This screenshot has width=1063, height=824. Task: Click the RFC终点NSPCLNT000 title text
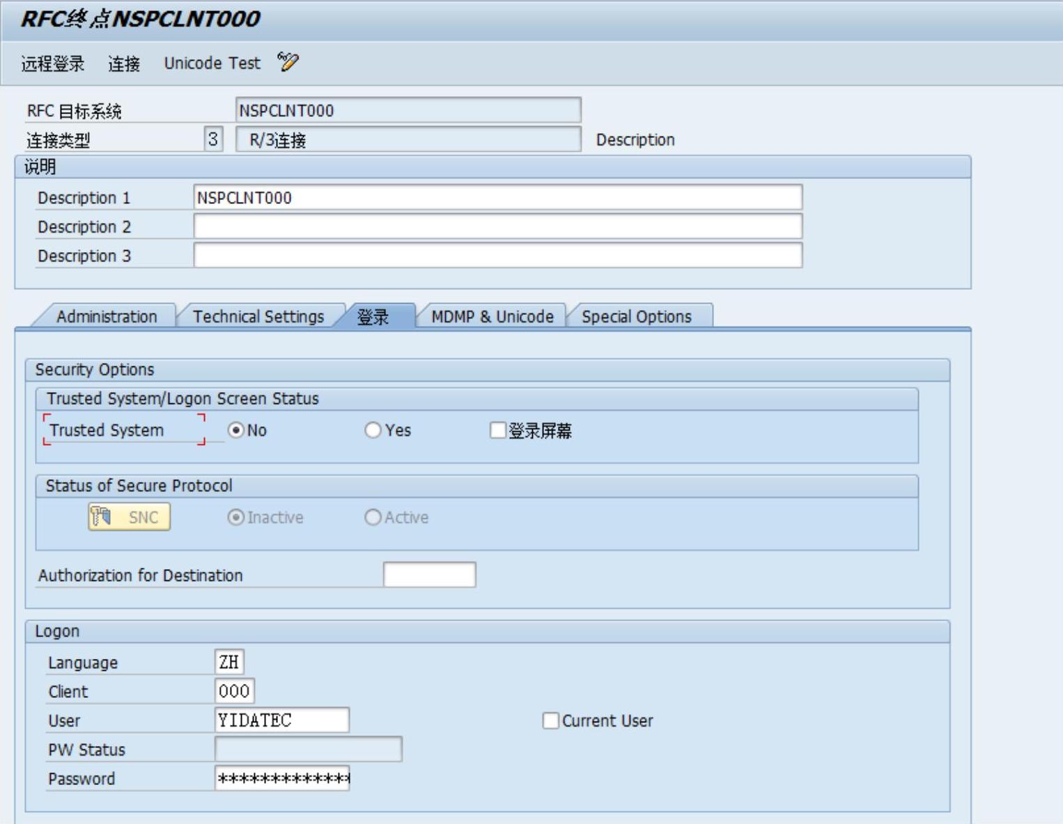141,19
